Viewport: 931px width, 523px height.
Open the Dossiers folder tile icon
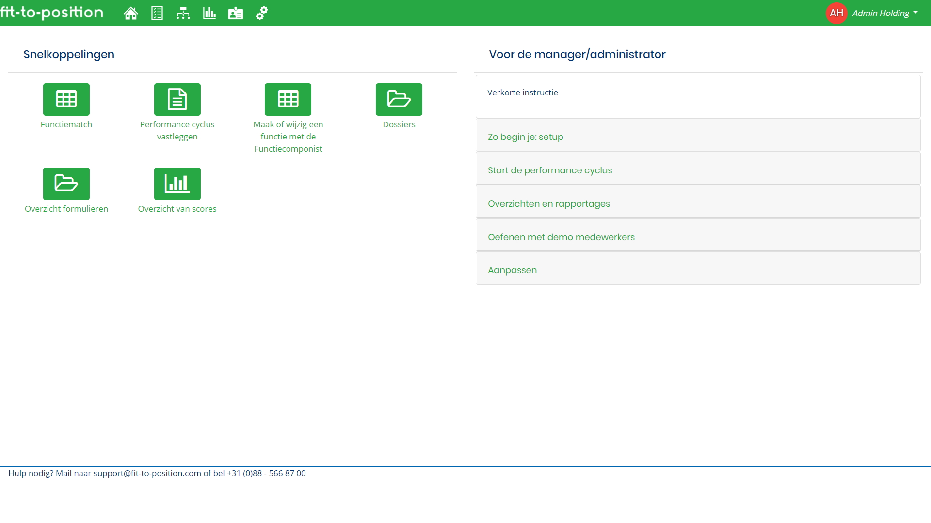(399, 99)
